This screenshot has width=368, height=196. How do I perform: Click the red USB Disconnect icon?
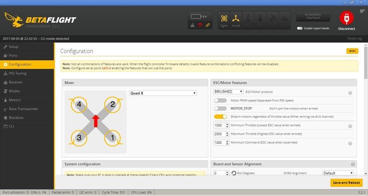pyautogui.click(x=346, y=18)
